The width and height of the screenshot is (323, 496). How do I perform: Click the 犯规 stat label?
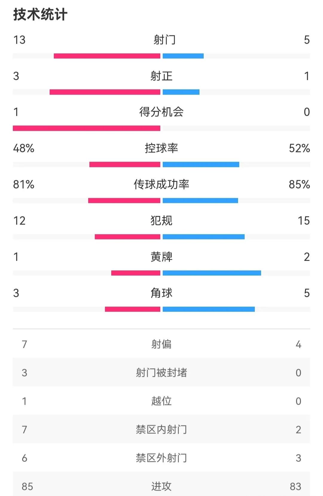tap(161, 221)
